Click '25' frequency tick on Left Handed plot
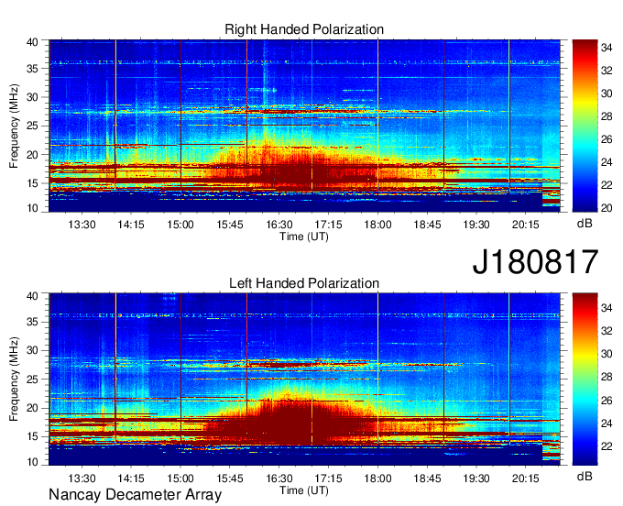Screen dimensions: 623x506 click(x=33, y=379)
